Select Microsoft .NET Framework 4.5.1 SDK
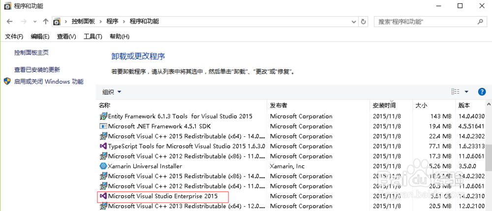The width and height of the screenshot is (492, 211). coord(159,127)
